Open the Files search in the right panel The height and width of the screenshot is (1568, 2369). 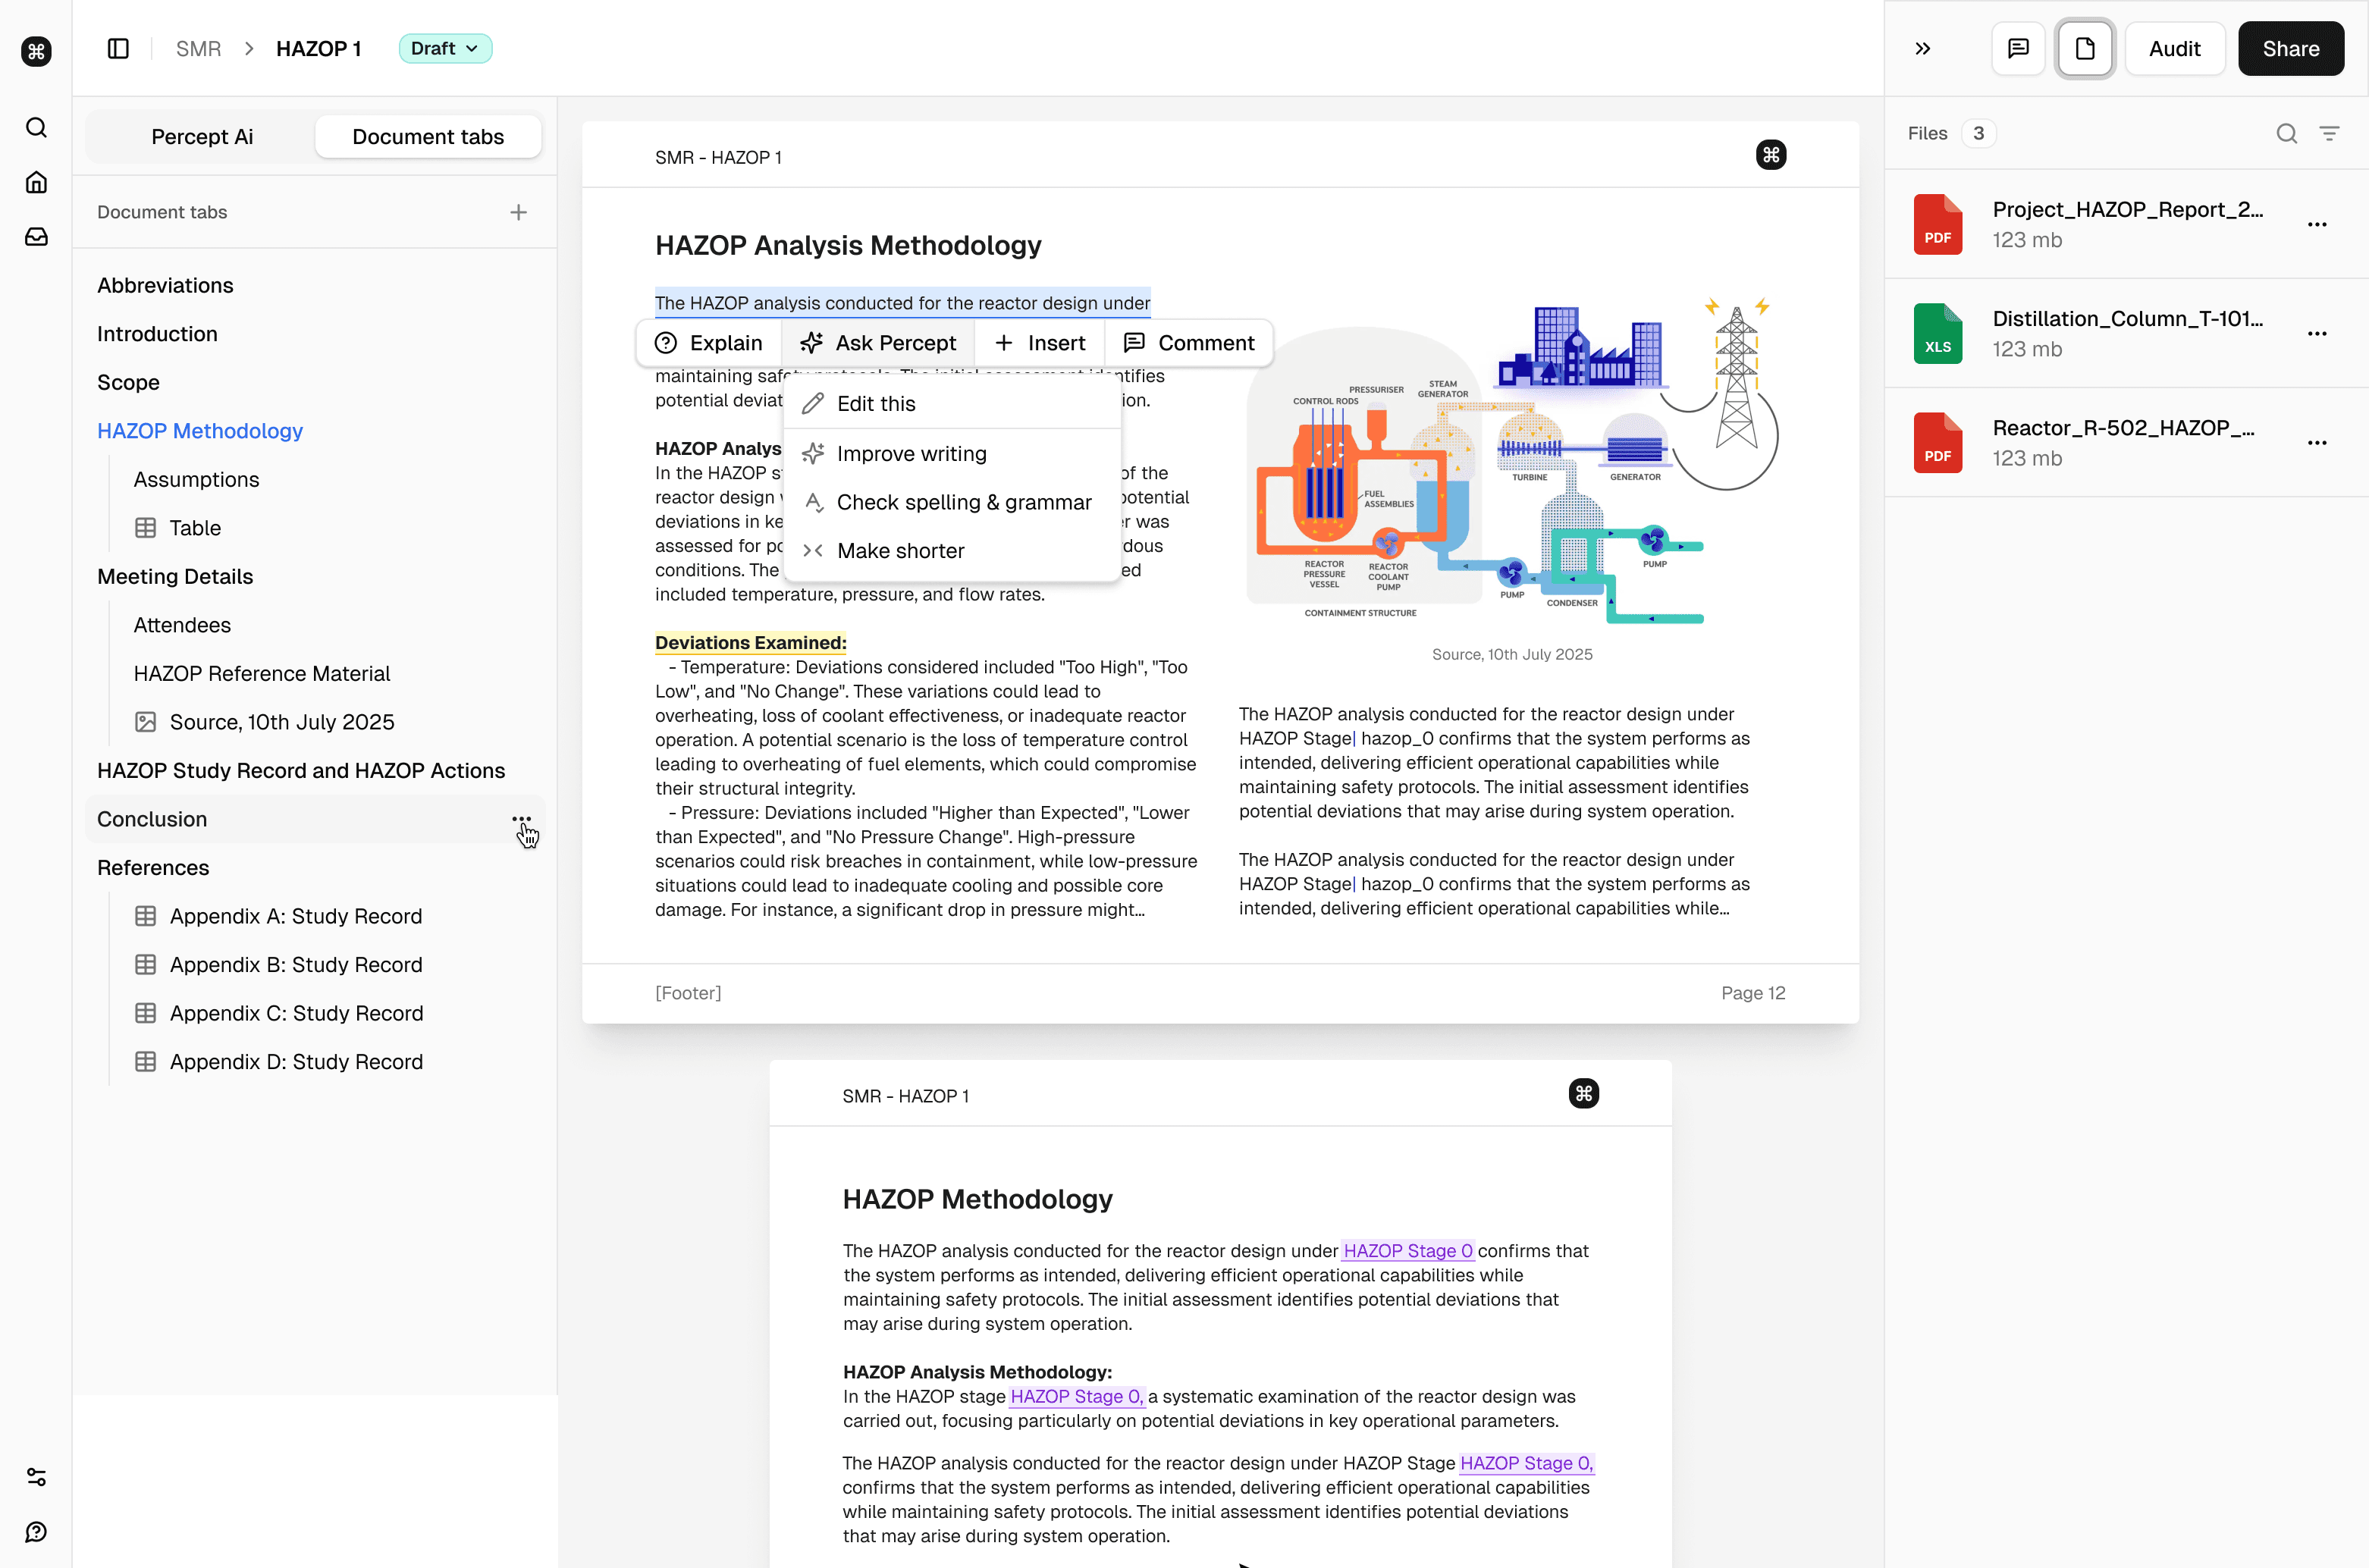tap(2286, 133)
